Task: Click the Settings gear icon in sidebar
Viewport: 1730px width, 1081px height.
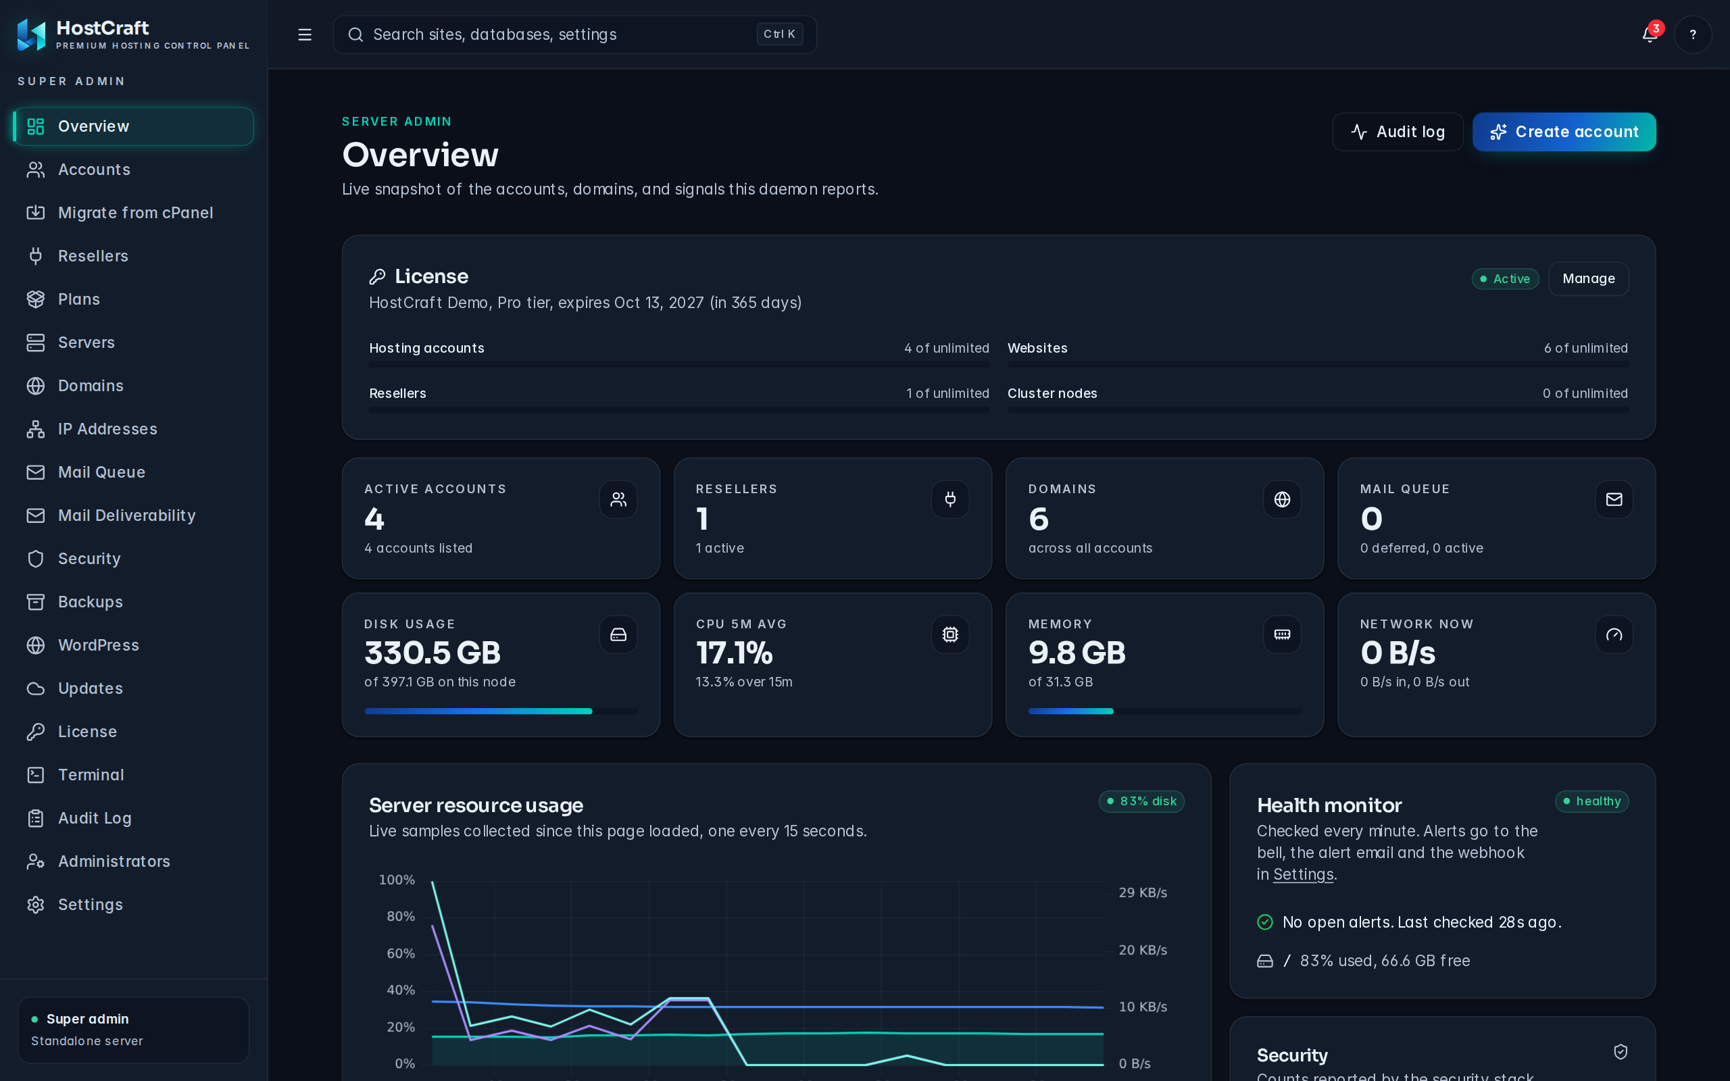Action: (x=36, y=905)
